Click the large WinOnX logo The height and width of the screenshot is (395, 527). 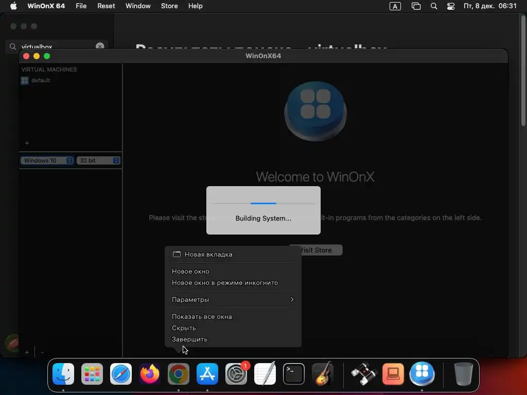315,111
